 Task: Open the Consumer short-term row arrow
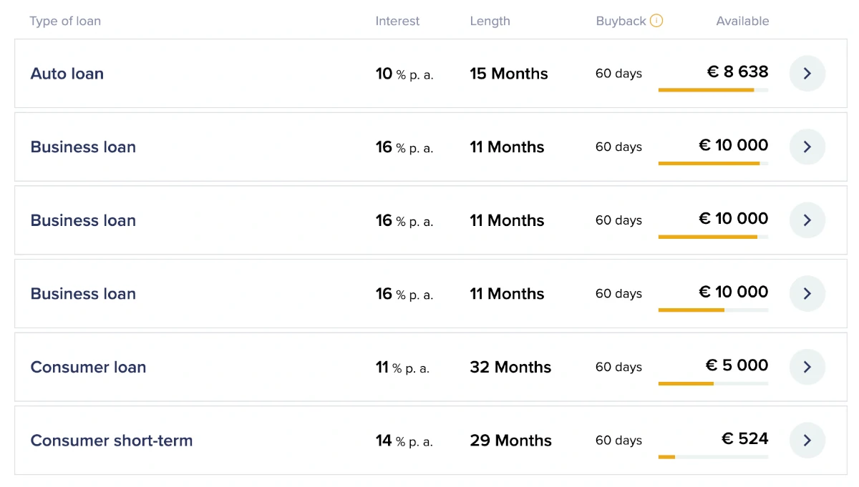807,441
